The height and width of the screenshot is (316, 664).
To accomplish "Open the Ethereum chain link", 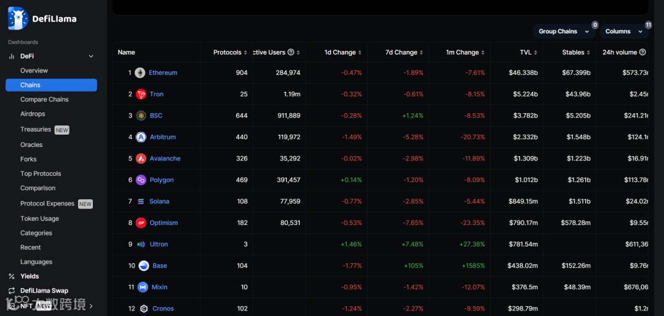I will [x=163, y=73].
